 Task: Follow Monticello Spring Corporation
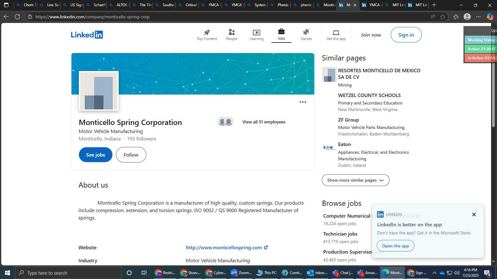tap(131, 155)
